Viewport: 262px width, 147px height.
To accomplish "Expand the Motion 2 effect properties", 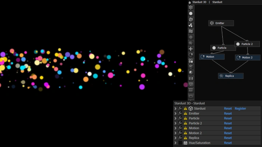I will (x=175, y=133).
